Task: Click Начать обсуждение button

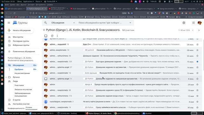Action: (20, 30)
